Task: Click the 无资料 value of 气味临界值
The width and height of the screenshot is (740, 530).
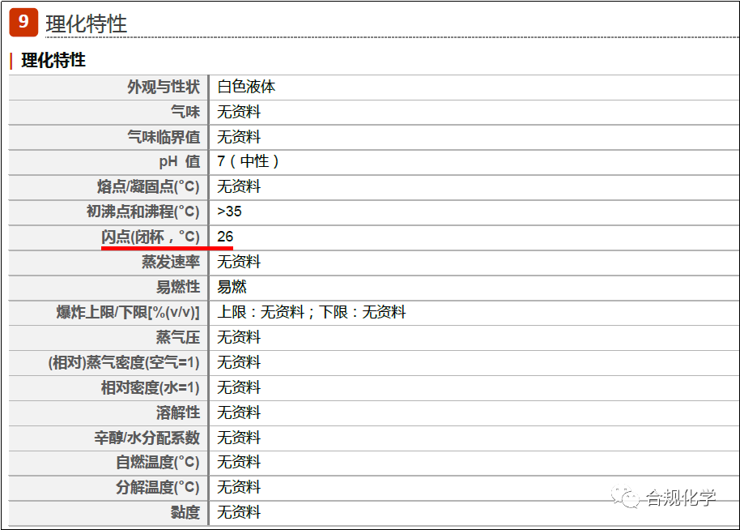Action: [x=239, y=137]
